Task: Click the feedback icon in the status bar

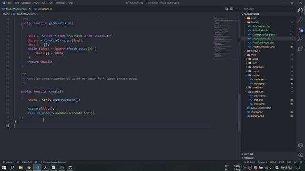Action: pyautogui.click(x=295, y=162)
